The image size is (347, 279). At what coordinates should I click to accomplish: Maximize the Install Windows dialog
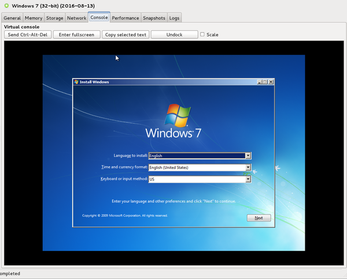point(265,82)
